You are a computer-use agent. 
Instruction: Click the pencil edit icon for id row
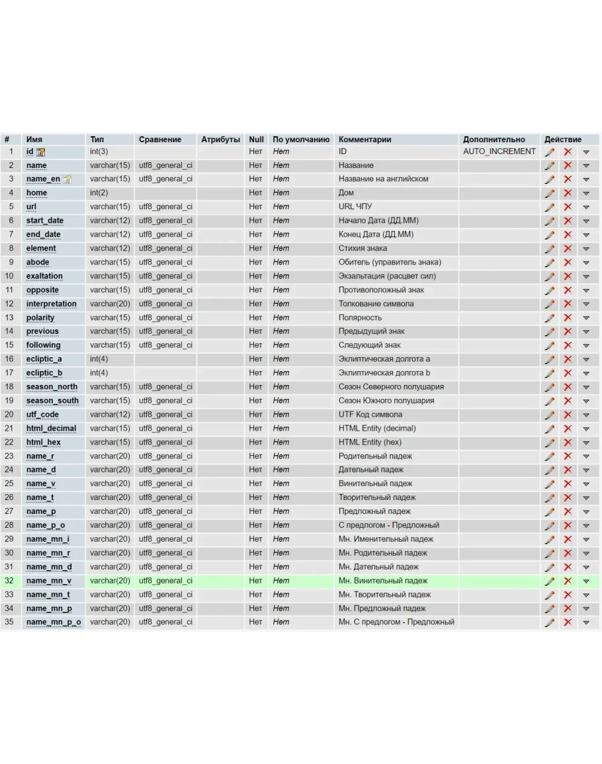coord(550,152)
